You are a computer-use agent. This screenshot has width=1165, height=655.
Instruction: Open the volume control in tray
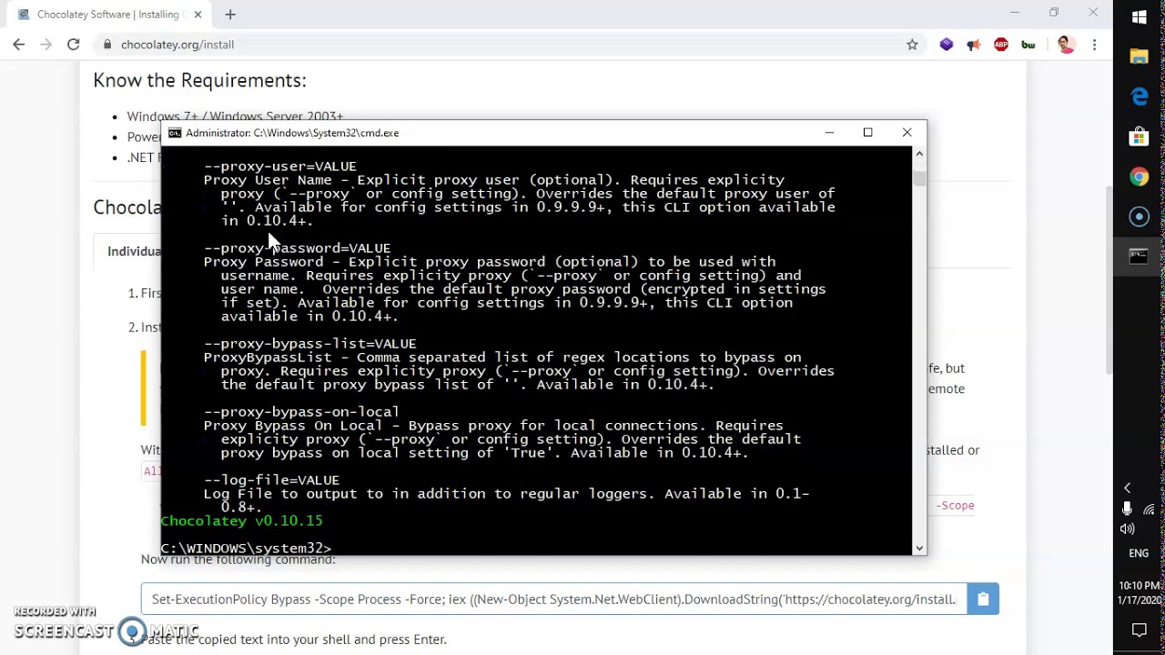1128,529
